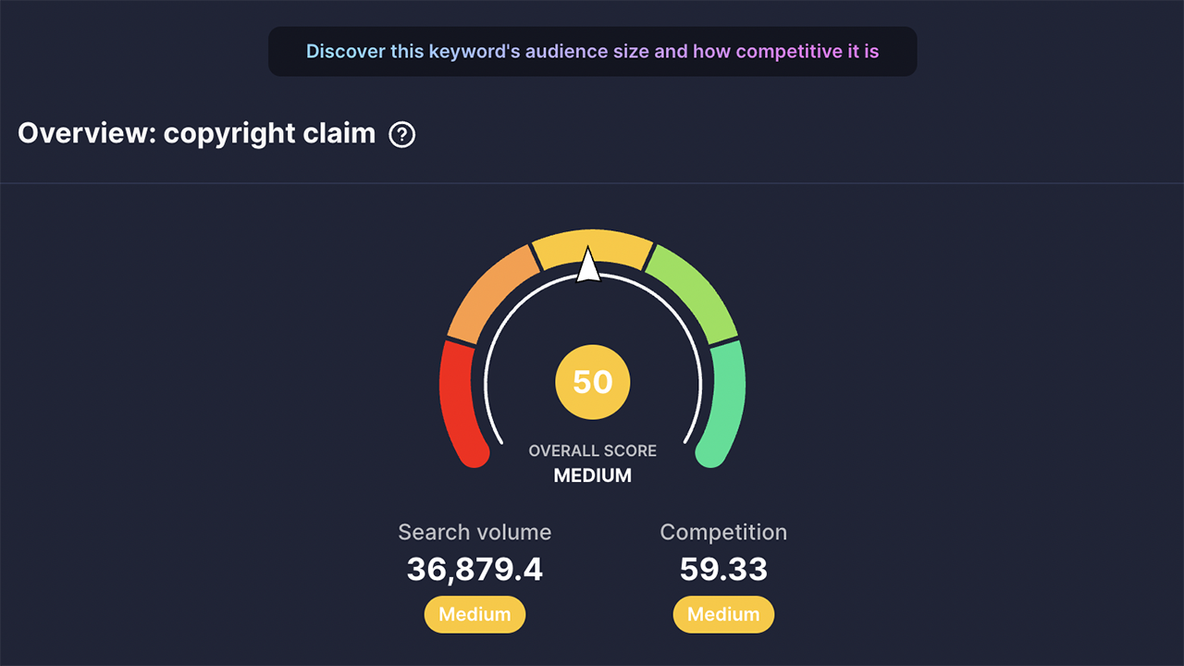Click the OVERALL SCORE label
Image resolution: width=1184 pixels, height=666 pixels.
(592, 450)
